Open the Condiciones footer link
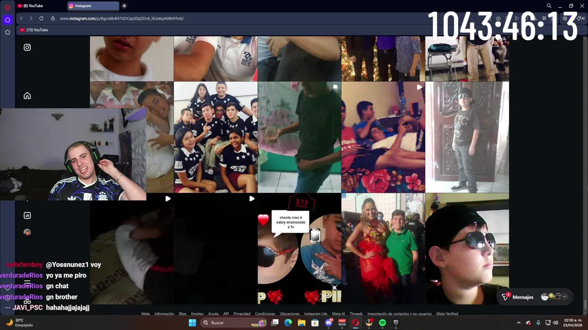Screen dimensions: 588x330 click(x=265, y=314)
